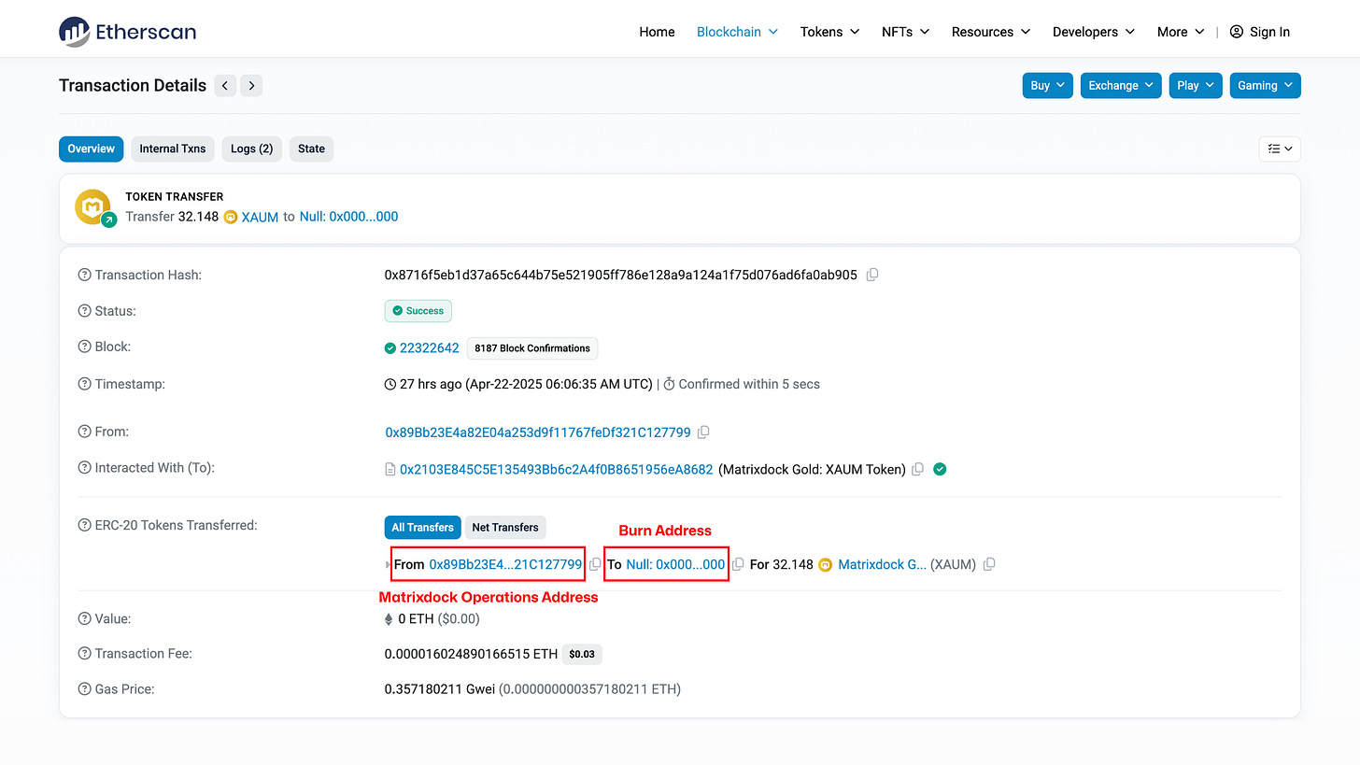Open Null: 0x000...000 in transfers row
Screen dimensions: 1360x765
click(x=675, y=564)
